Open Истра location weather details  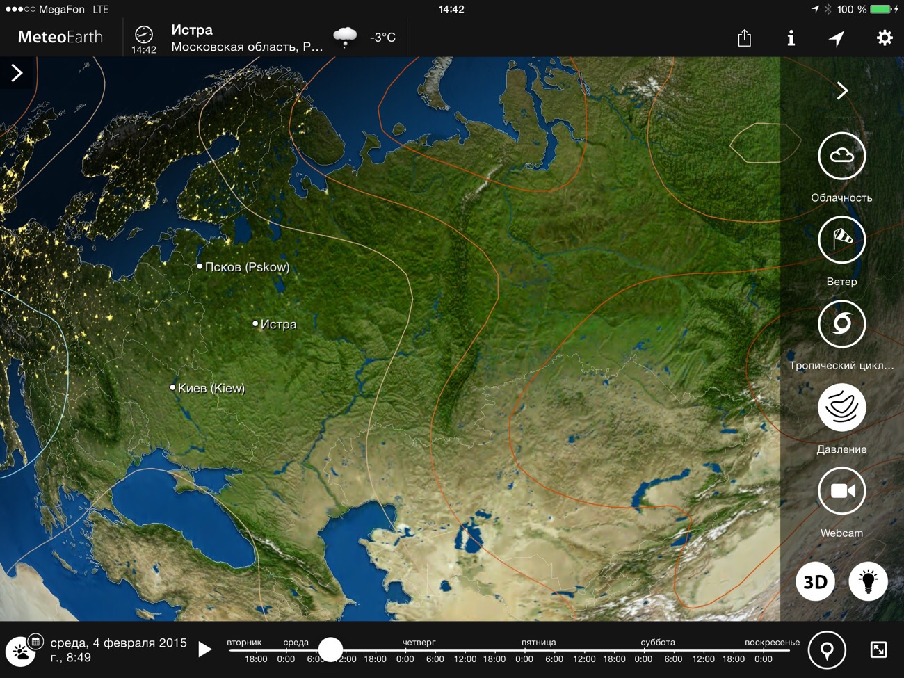[x=247, y=38]
